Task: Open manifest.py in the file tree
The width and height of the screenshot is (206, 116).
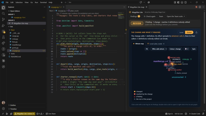Action: coord(16,45)
